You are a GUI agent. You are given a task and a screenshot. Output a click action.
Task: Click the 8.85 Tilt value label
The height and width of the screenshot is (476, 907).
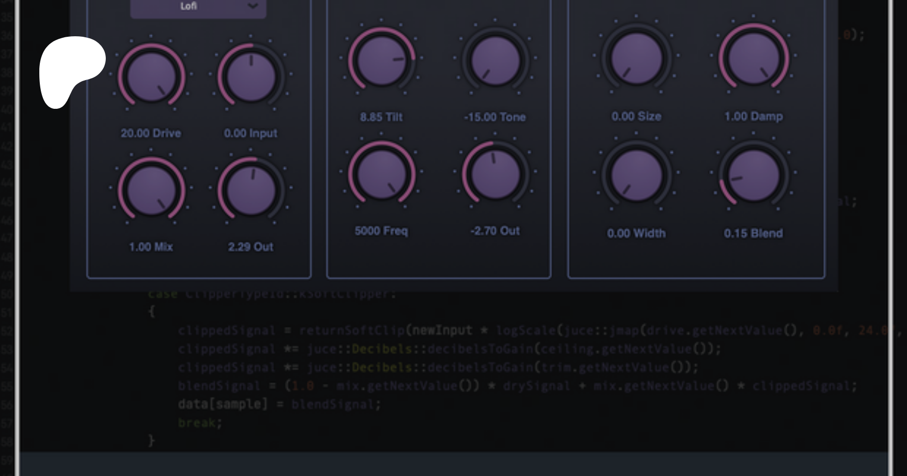point(381,117)
